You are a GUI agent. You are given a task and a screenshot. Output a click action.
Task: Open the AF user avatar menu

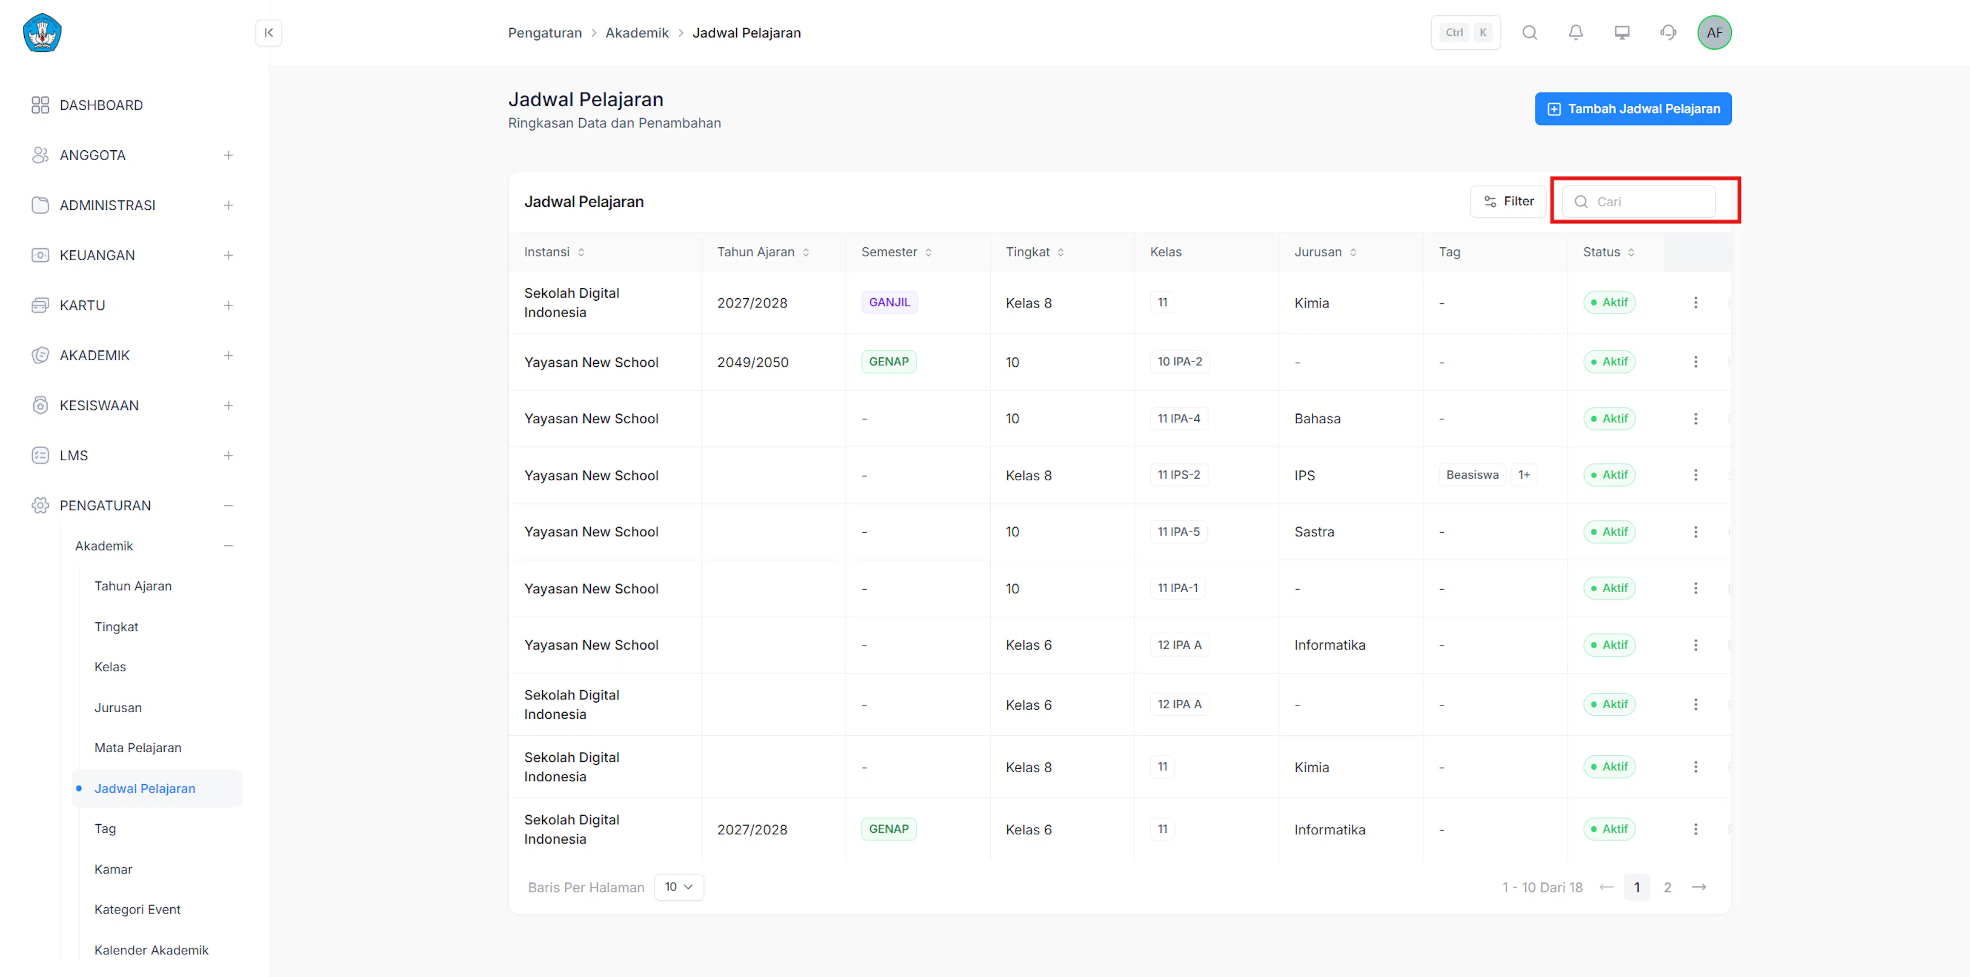click(1714, 33)
